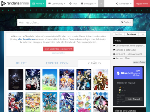The image size is (150, 112).
Task: Open the Anime dropdown menu
Action: [38, 4]
